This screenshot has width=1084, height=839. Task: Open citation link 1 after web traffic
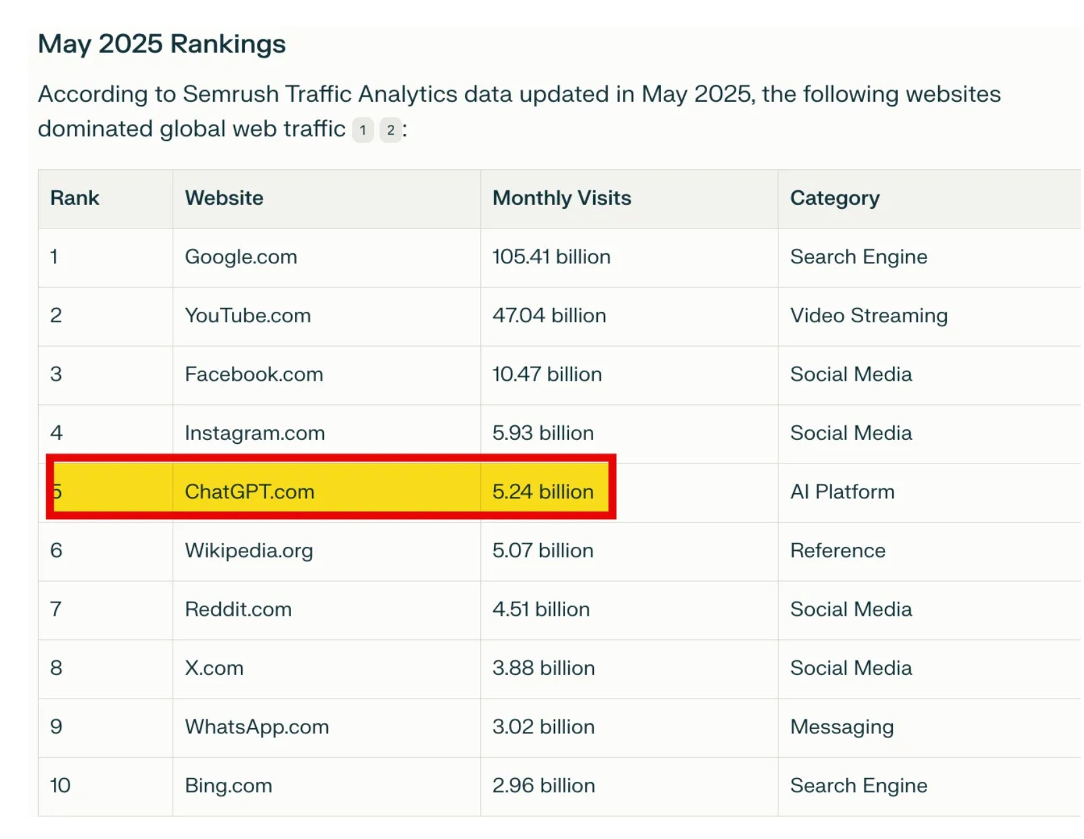363,130
